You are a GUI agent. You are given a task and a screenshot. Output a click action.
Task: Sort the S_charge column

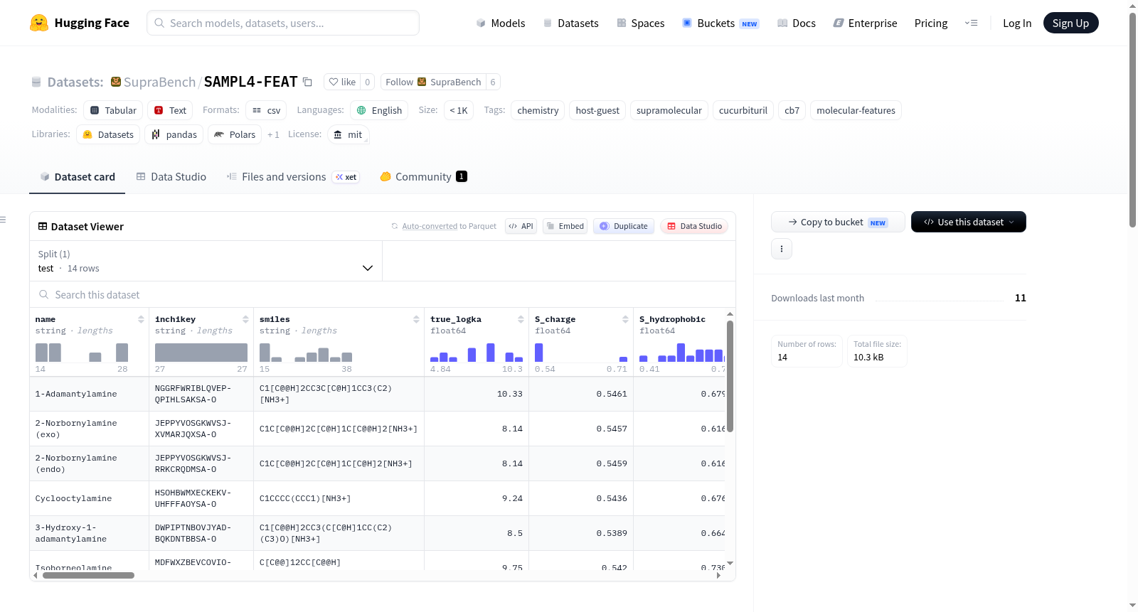pyautogui.click(x=625, y=319)
